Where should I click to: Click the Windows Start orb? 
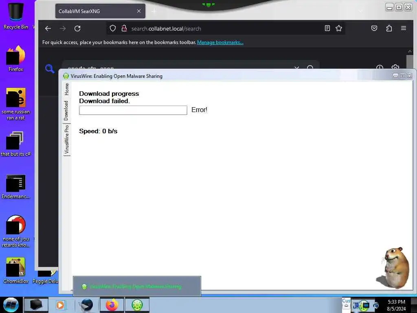tap(11, 305)
